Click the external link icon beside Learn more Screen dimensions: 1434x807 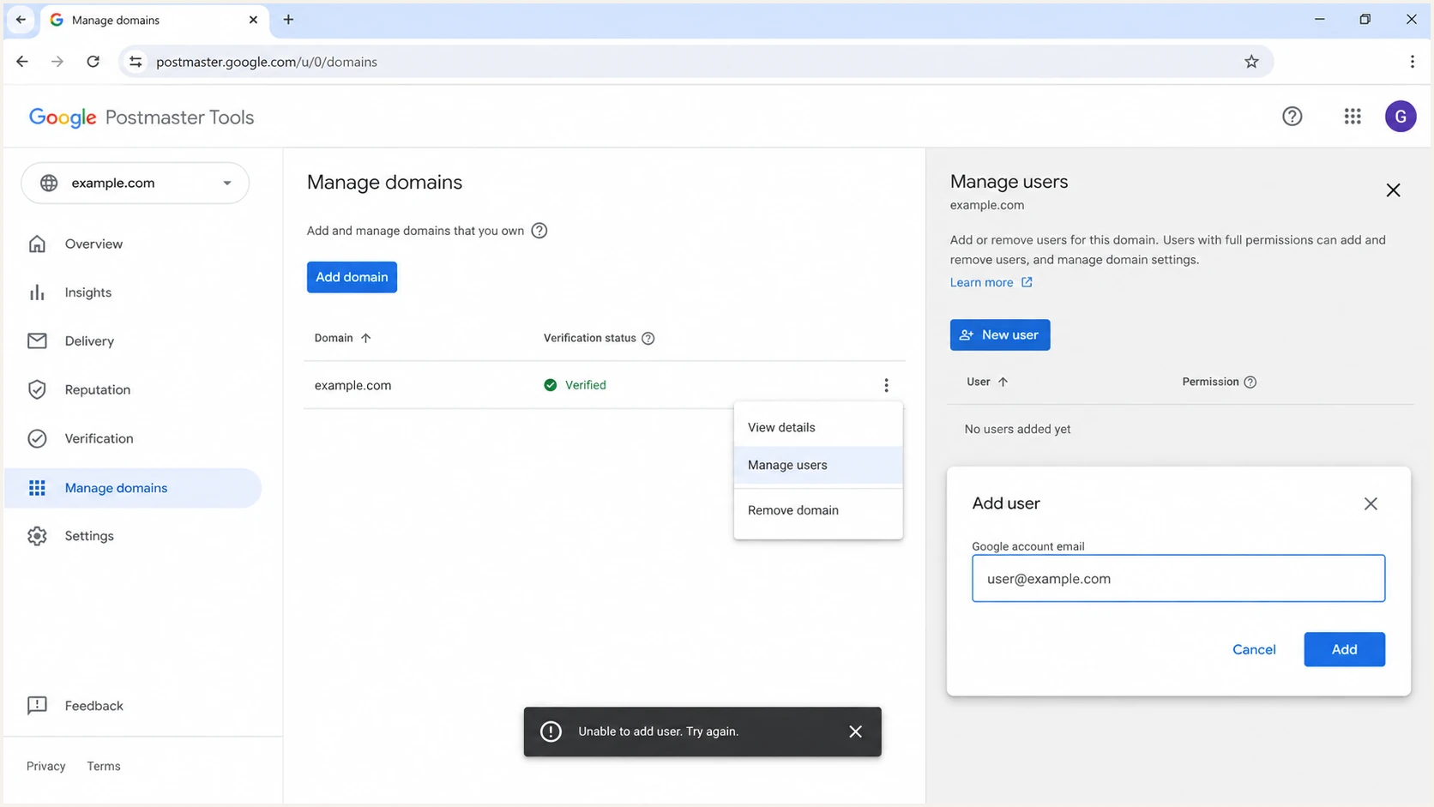(1027, 283)
